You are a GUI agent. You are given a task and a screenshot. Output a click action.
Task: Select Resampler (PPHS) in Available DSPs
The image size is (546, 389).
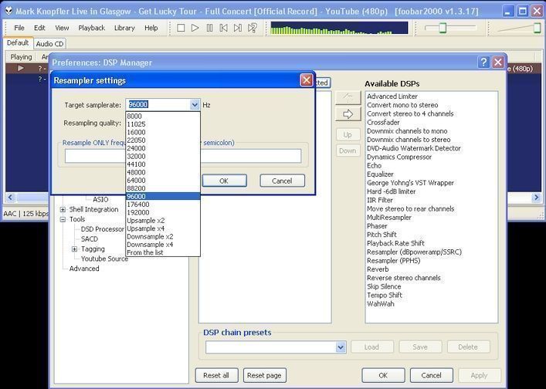394,261
